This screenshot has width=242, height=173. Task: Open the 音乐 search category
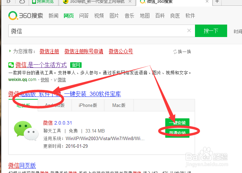129,16
